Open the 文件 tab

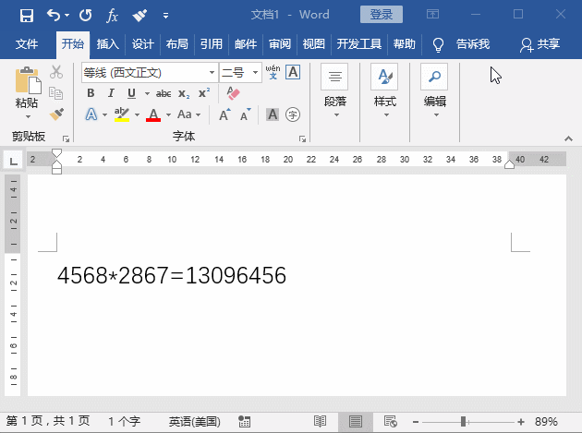(x=27, y=44)
